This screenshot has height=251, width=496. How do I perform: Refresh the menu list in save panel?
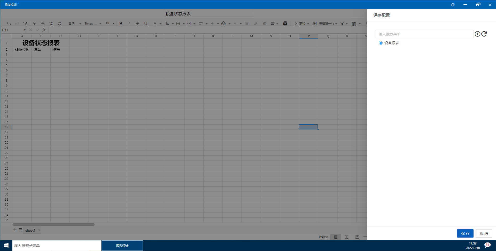pos(484,34)
